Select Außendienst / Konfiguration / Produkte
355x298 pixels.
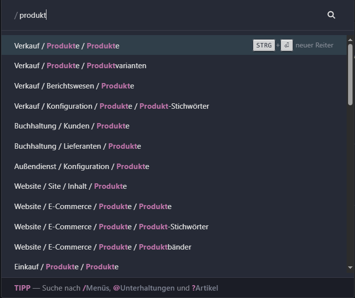82,167
